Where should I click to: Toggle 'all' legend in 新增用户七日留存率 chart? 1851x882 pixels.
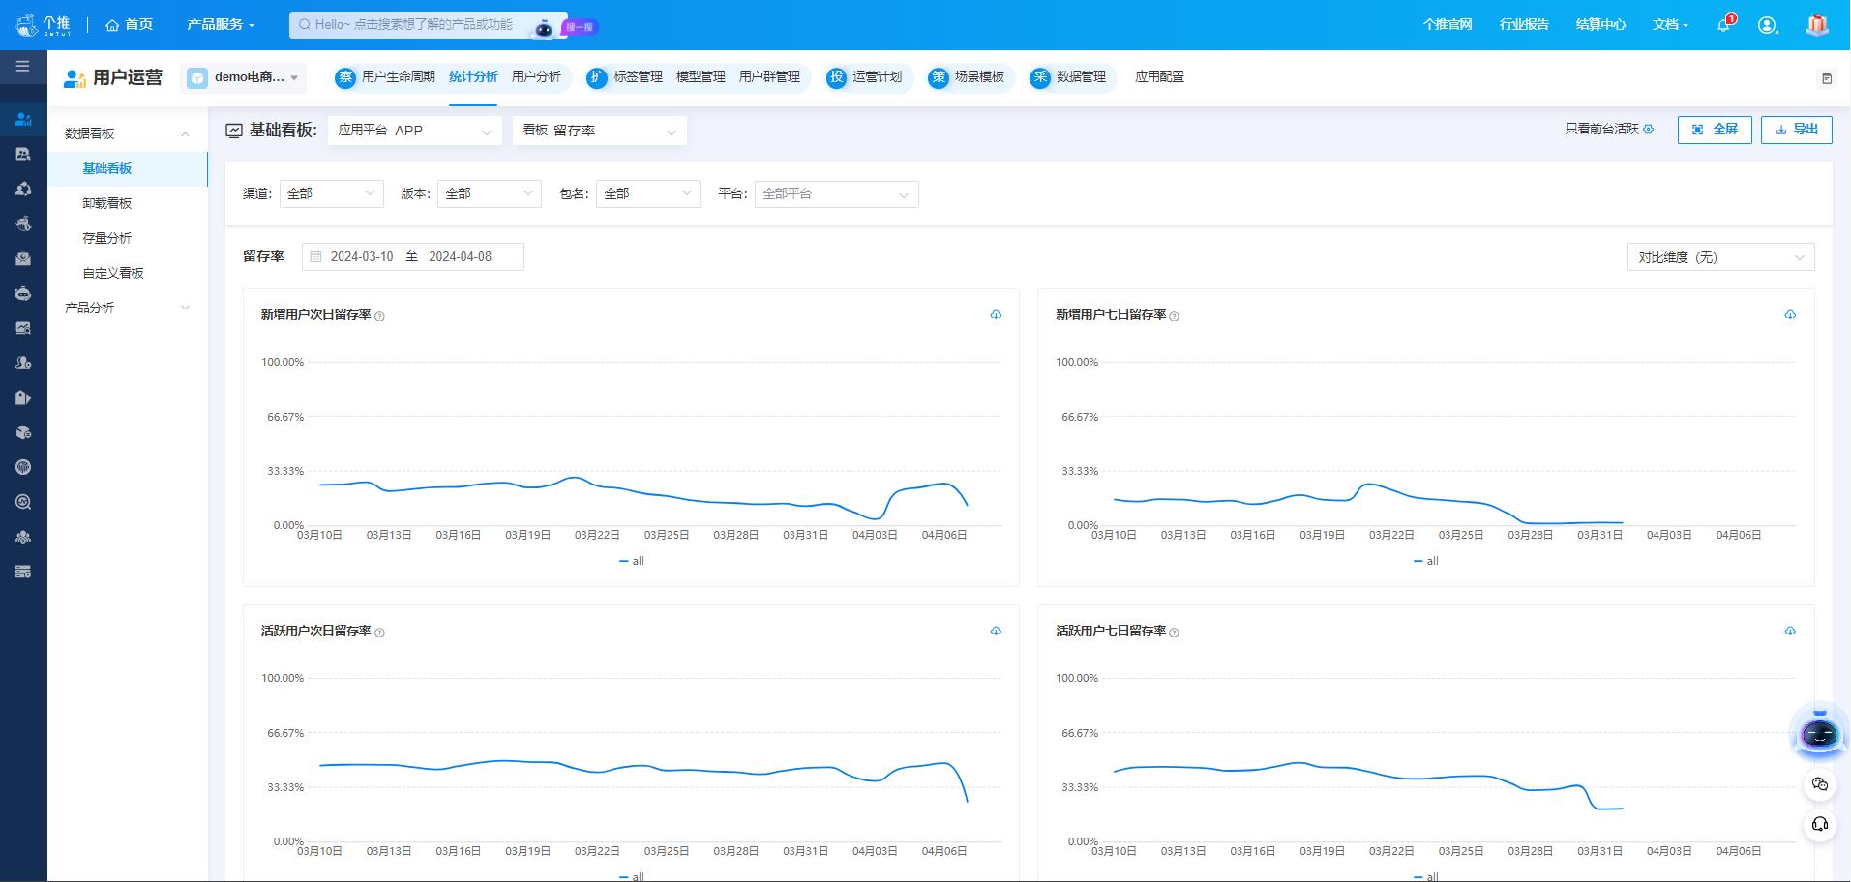[x=1425, y=561]
